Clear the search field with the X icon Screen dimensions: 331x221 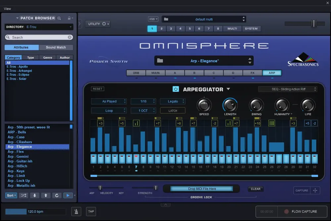[x=70, y=37]
